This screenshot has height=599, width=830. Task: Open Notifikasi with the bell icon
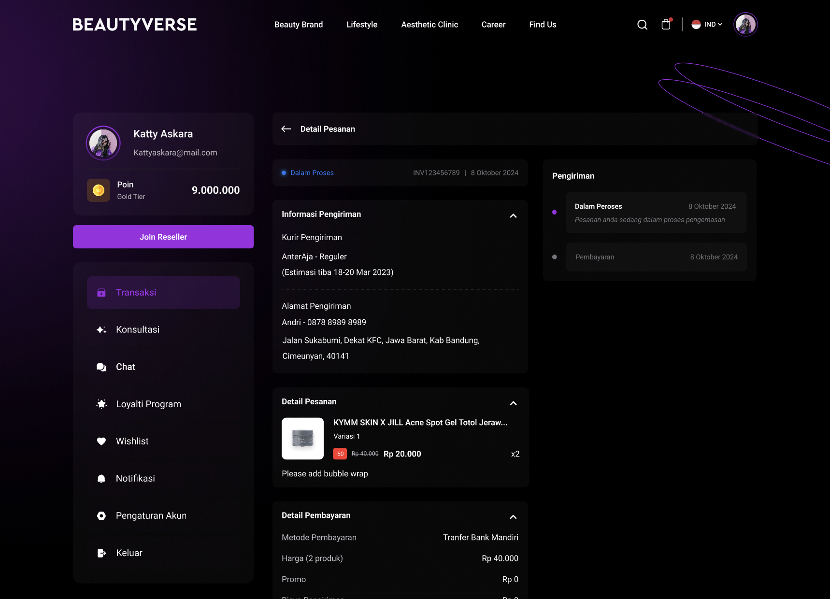[x=135, y=478]
